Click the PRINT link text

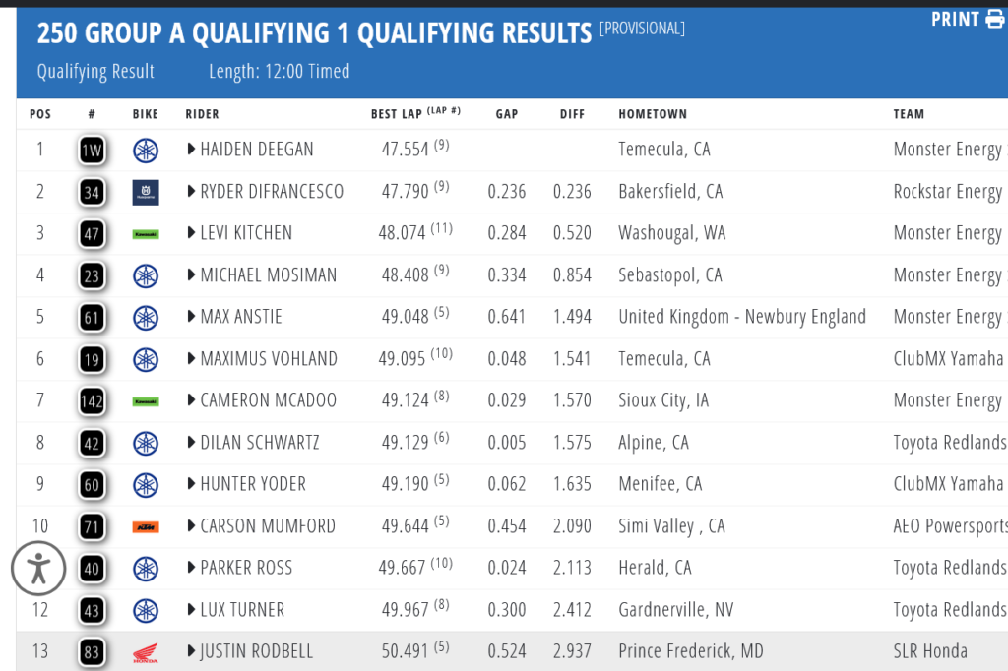tap(955, 20)
